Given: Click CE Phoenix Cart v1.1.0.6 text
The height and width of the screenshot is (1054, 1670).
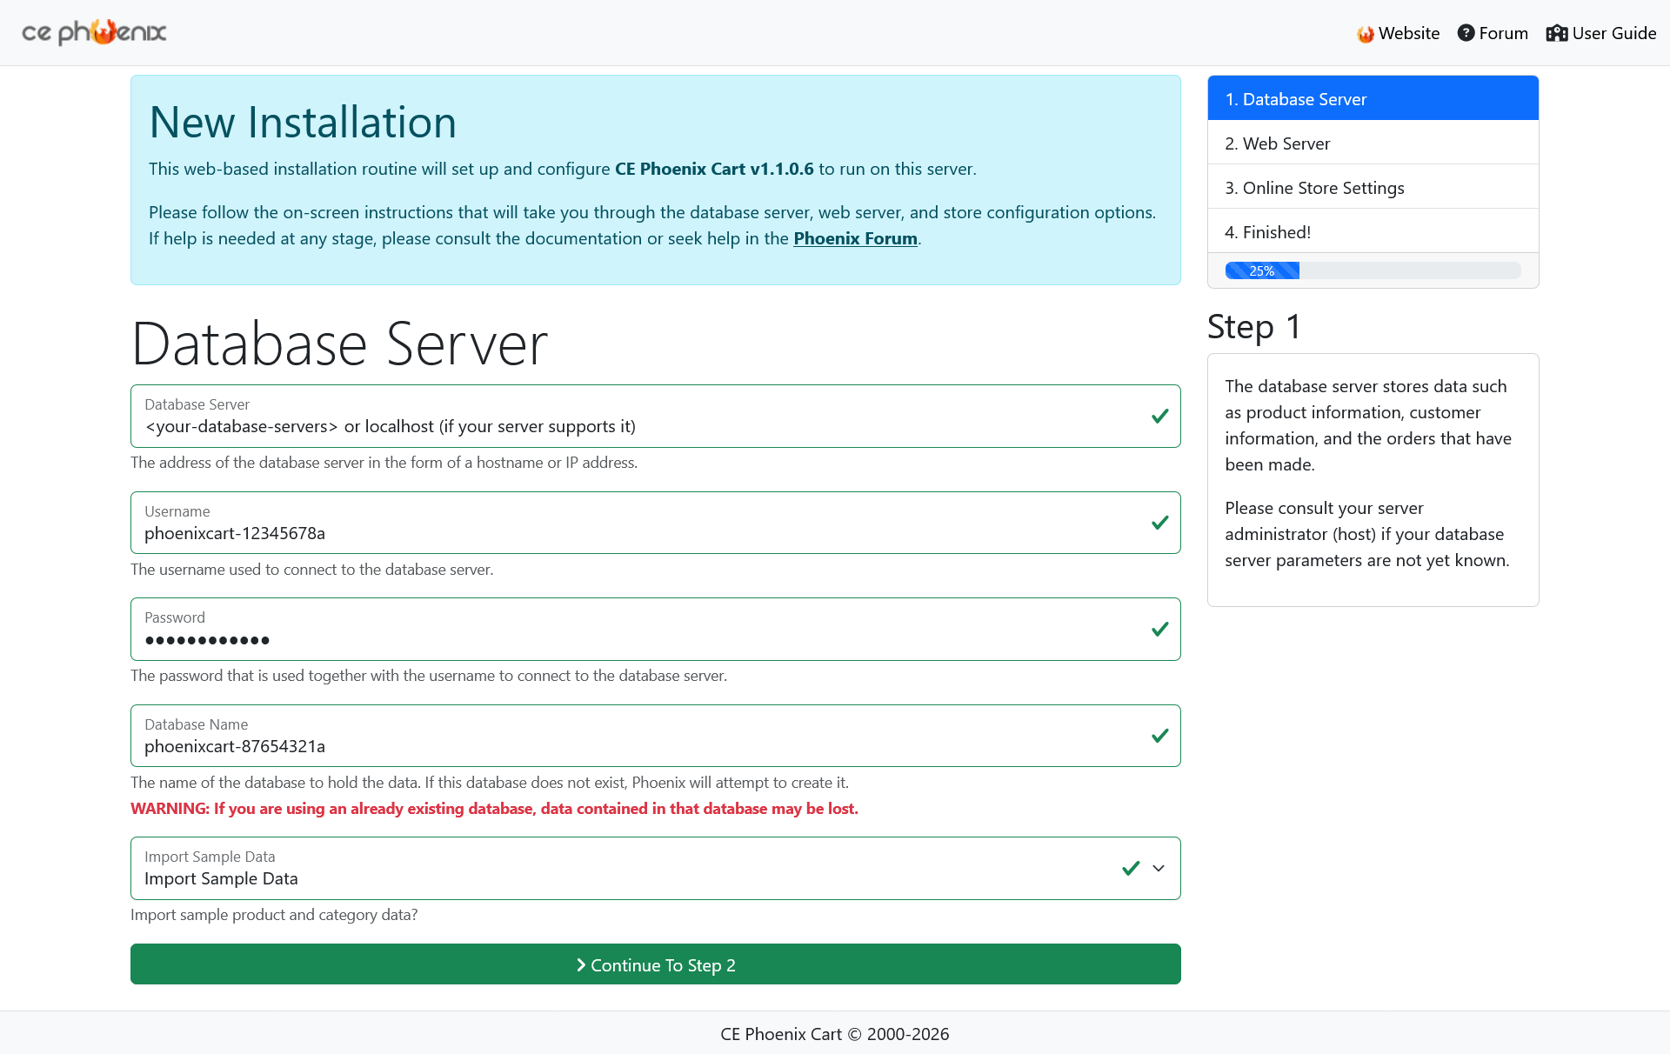Looking at the screenshot, I should point(714,169).
